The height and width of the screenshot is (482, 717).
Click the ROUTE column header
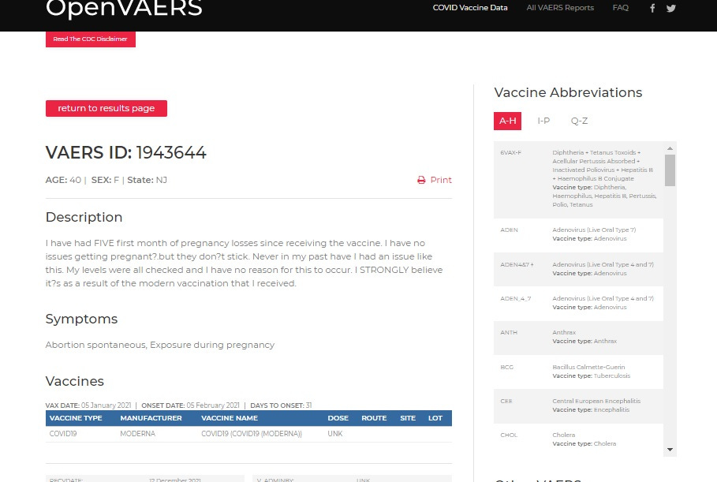374,418
